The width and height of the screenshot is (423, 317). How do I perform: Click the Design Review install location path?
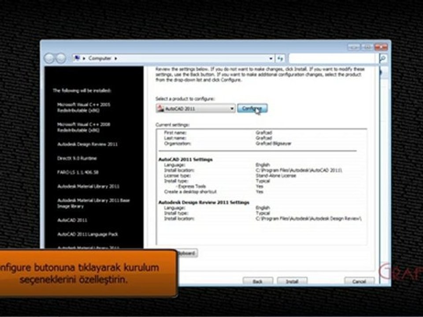point(308,219)
